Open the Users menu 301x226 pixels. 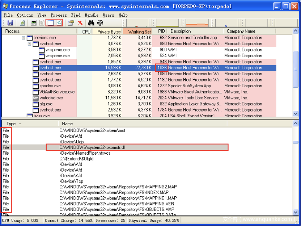(109, 15)
